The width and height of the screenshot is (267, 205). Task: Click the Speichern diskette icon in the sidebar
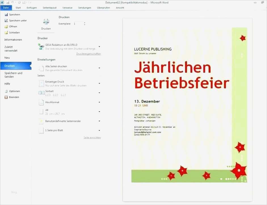pyautogui.click(x=6, y=14)
